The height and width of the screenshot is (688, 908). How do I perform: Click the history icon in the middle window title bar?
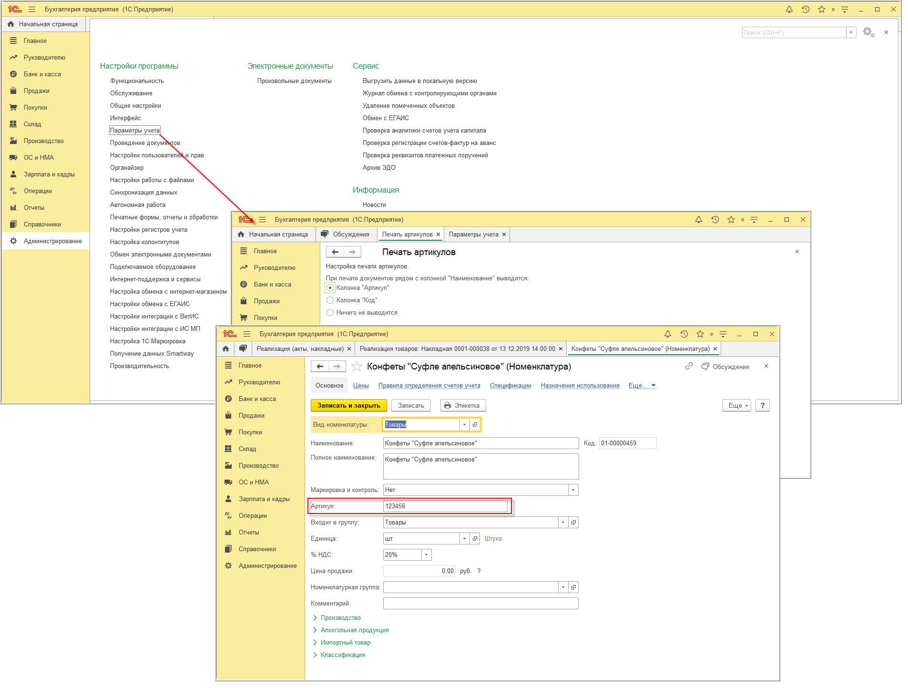[x=715, y=220]
